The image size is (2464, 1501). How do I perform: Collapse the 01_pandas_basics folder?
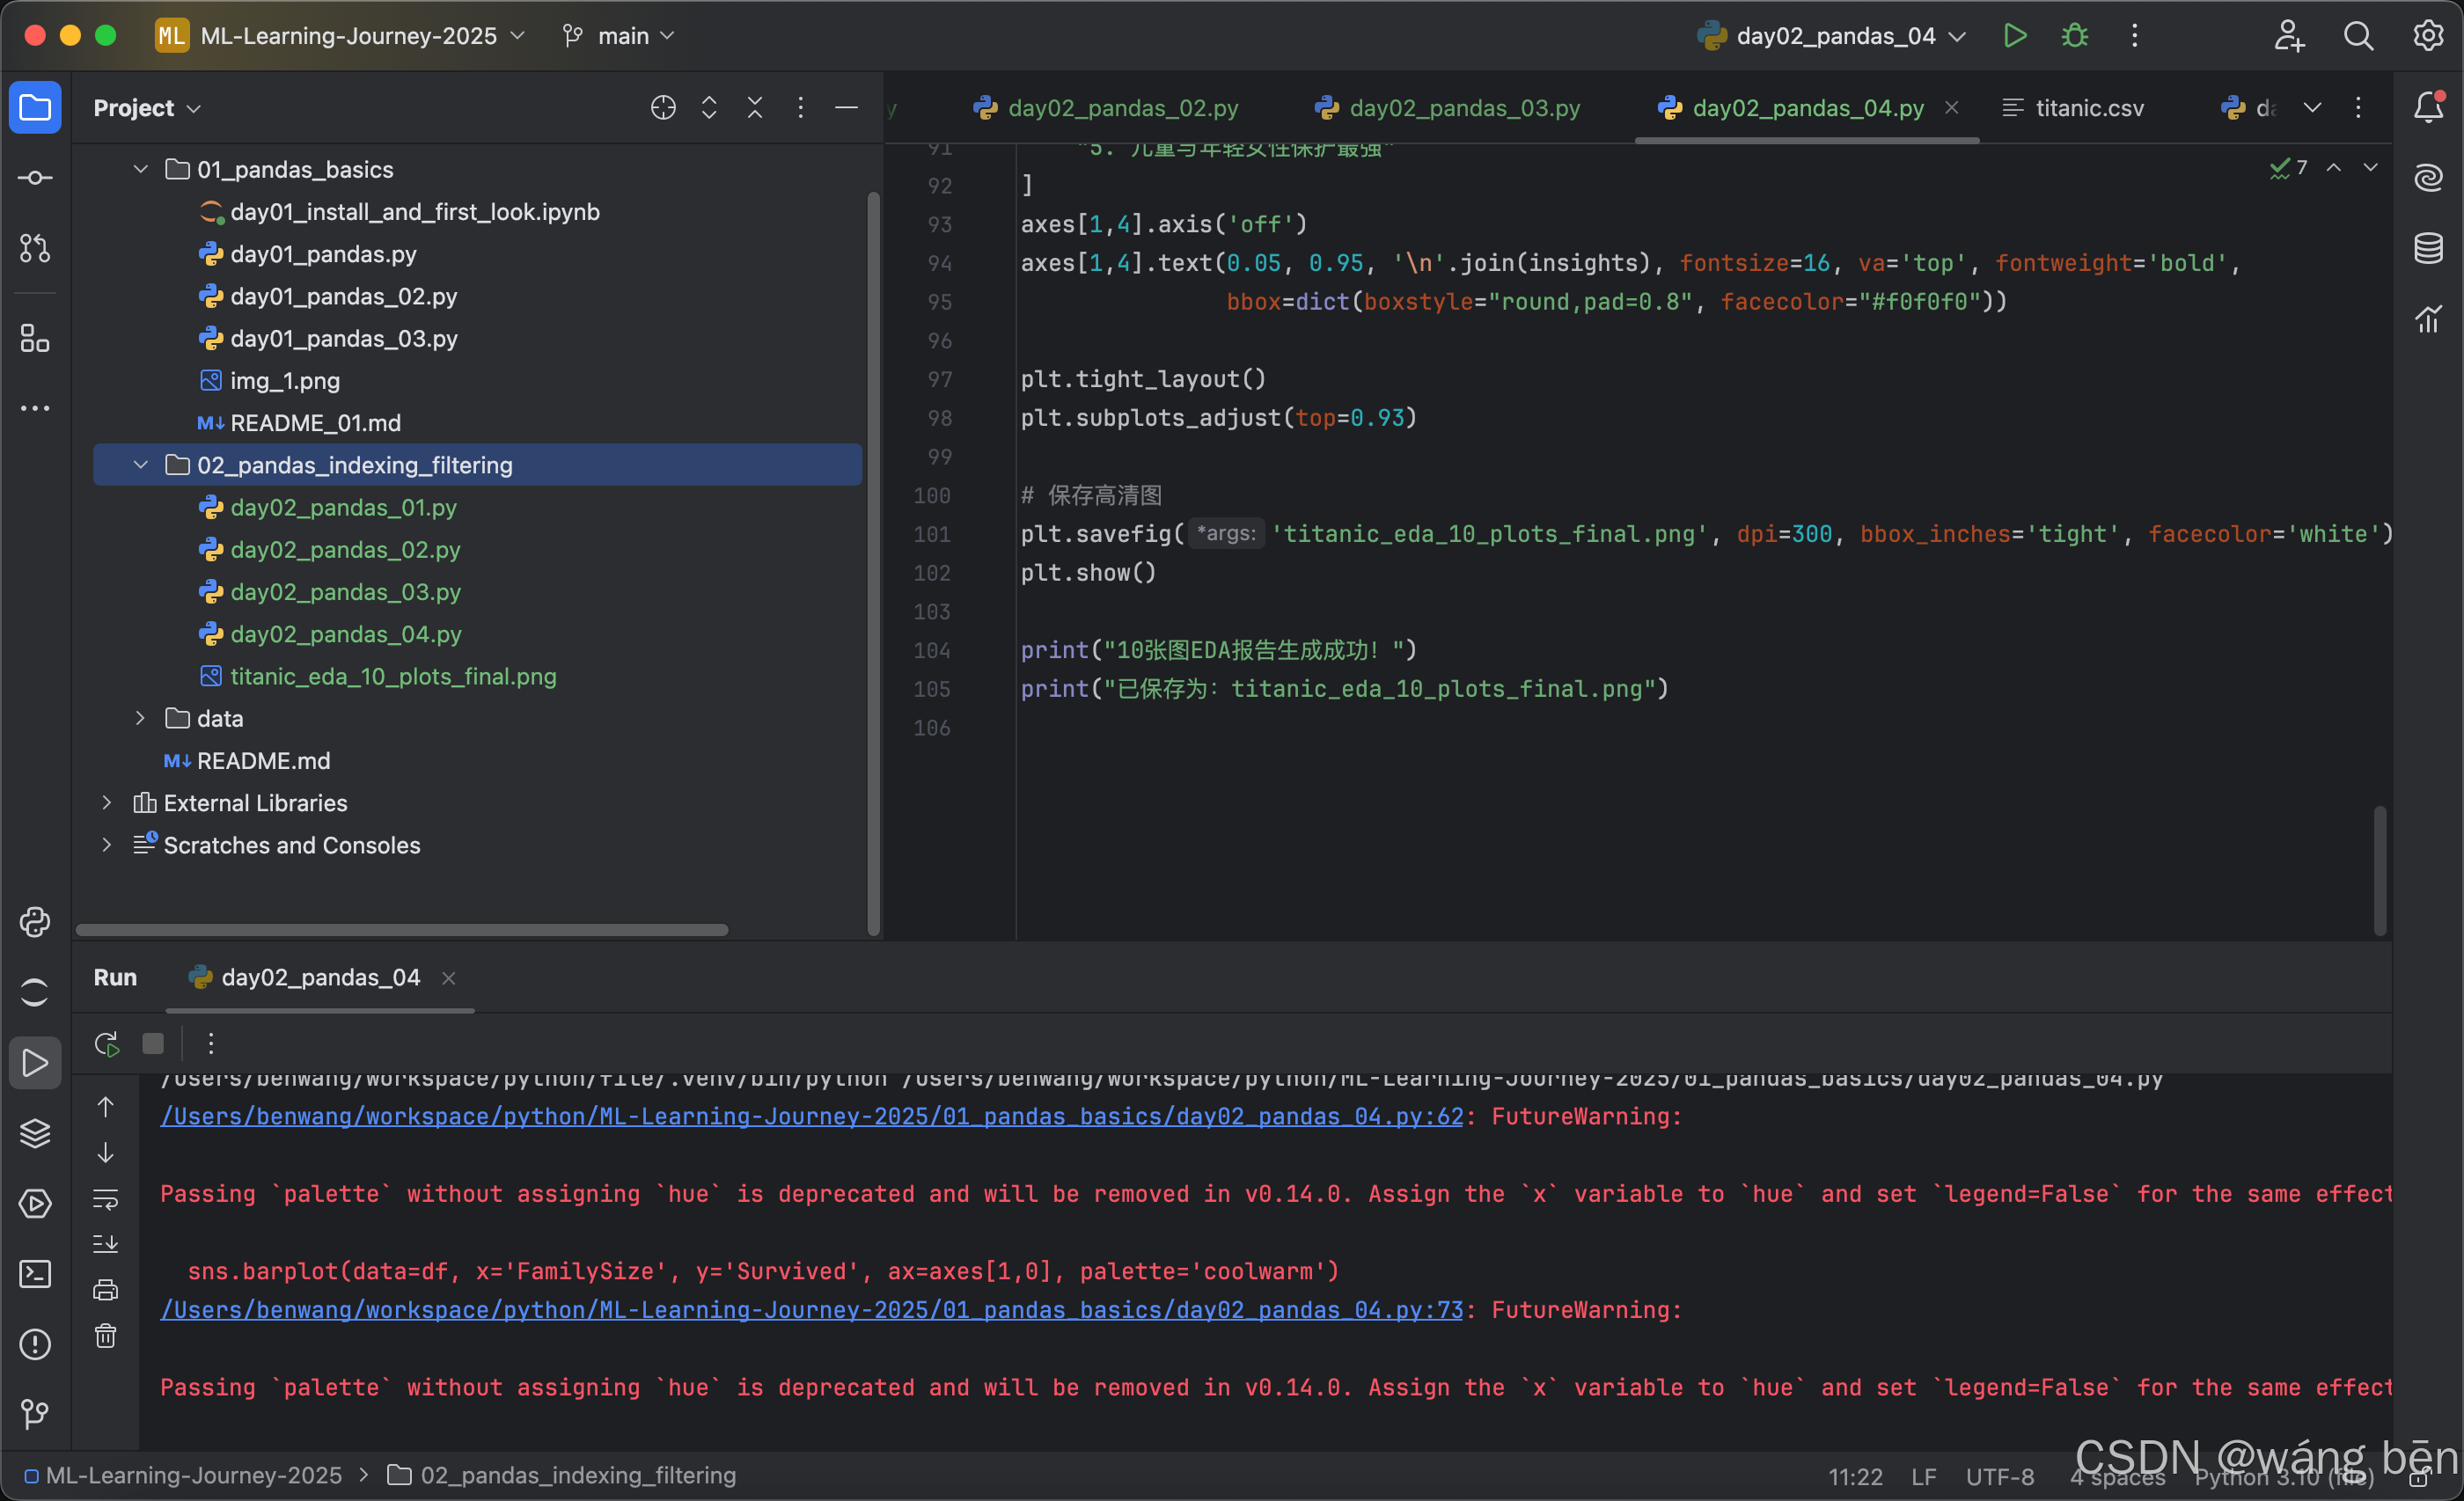click(141, 169)
